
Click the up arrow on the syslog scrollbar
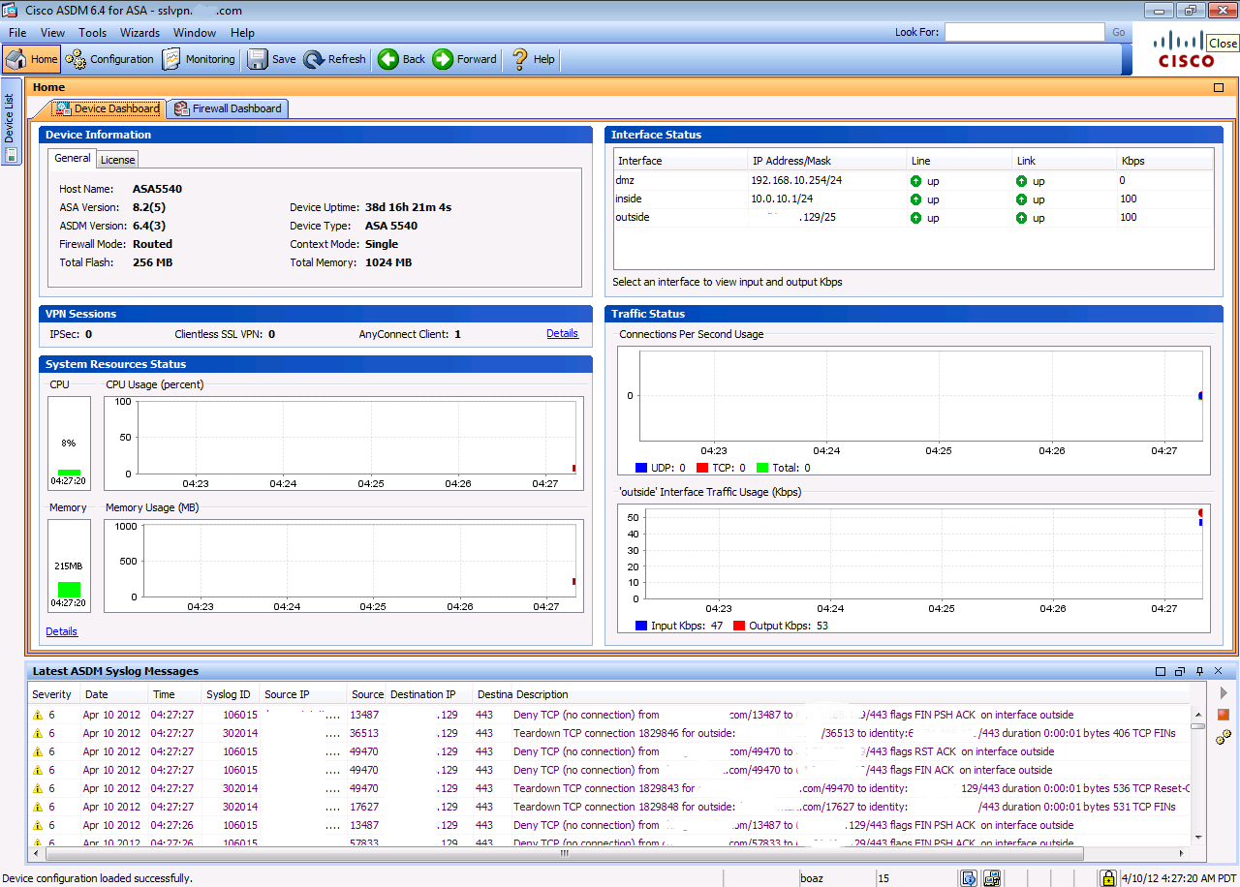tap(1198, 715)
